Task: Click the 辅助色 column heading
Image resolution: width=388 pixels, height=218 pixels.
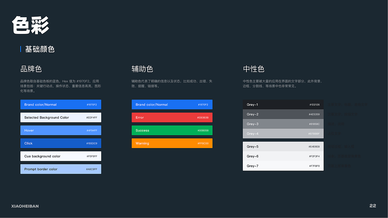Action: pyautogui.click(x=142, y=69)
